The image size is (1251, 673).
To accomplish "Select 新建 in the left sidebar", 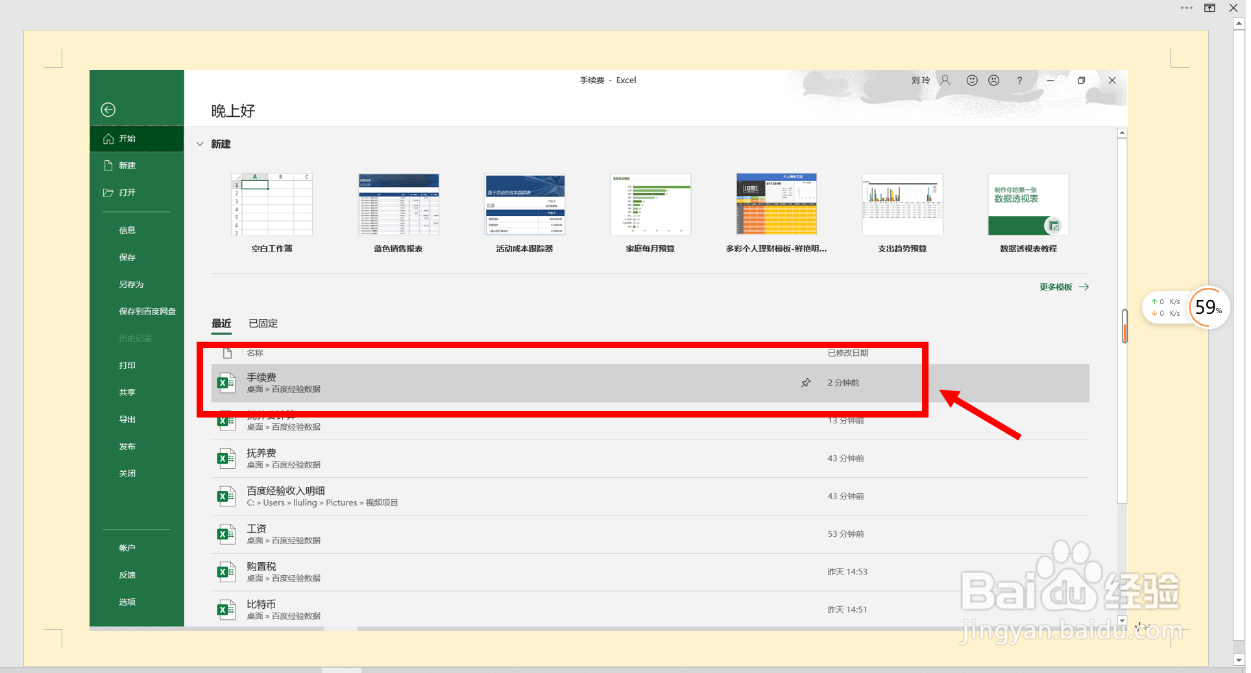I will [137, 165].
